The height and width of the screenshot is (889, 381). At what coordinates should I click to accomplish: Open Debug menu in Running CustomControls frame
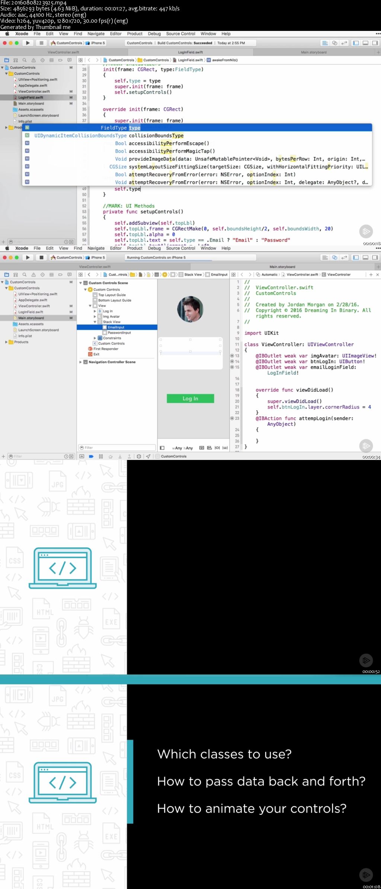(154, 248)
